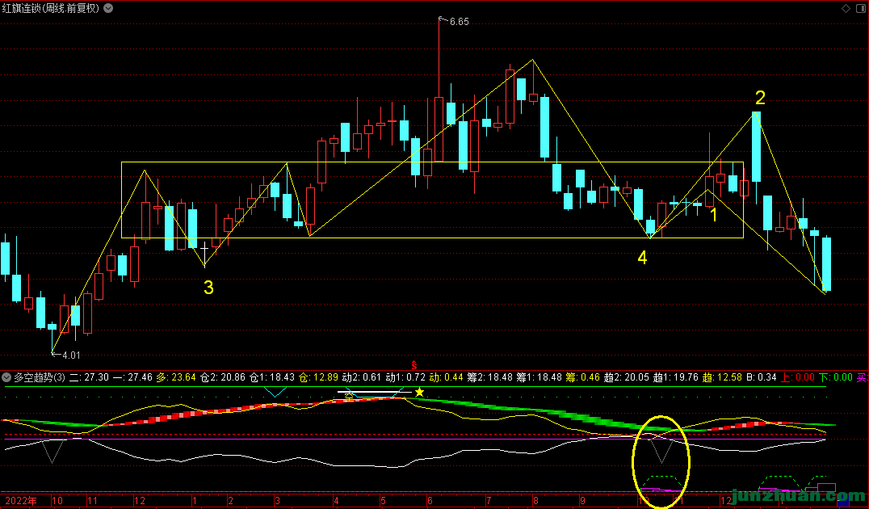Click the 下: 0.00 indicator value

tap(836, 377)
